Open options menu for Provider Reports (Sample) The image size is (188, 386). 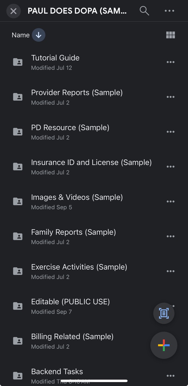tap(170, 97)
